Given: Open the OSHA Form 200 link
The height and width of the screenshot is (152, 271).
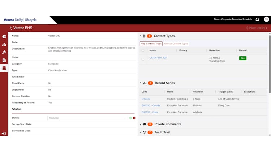Looking at the screenshot, I should click(158, 58).
